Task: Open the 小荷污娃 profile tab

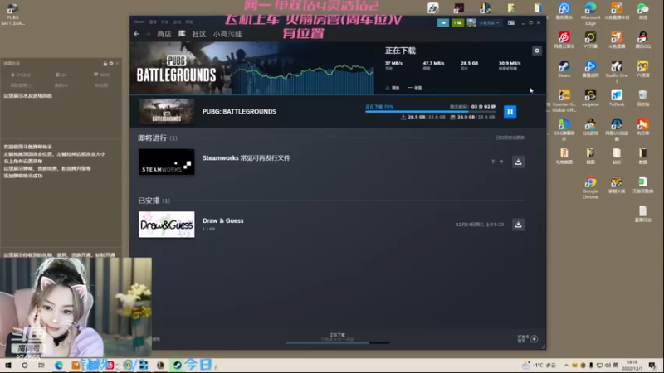Action: point(227,34)
